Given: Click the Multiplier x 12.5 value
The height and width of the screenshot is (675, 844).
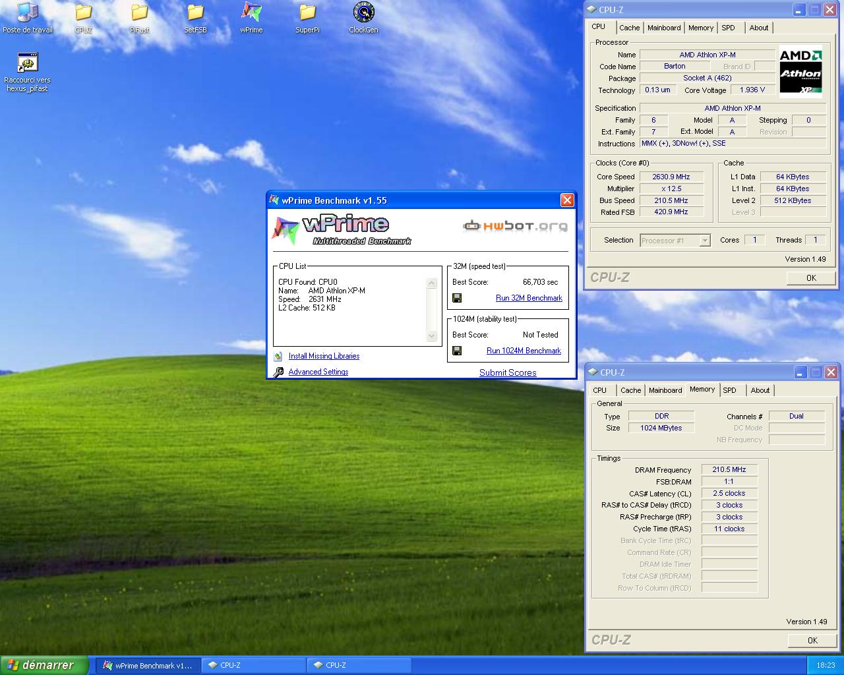Looking at the screenshot, I should point(671,189).
